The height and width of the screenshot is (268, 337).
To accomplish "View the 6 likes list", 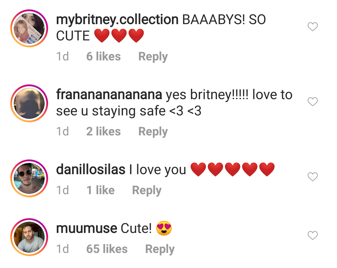I will click(x=103, y=56).
